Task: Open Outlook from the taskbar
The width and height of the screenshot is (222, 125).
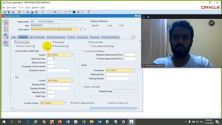Action: (100, 122)
